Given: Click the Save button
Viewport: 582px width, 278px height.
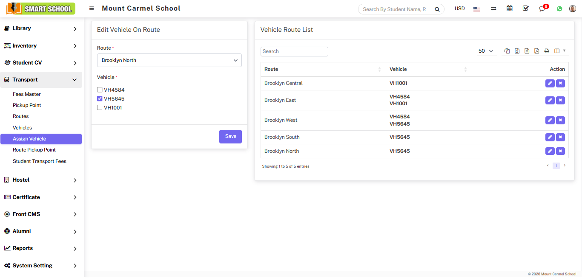Looking at the screenshot, I should click(x=230, y=137).
